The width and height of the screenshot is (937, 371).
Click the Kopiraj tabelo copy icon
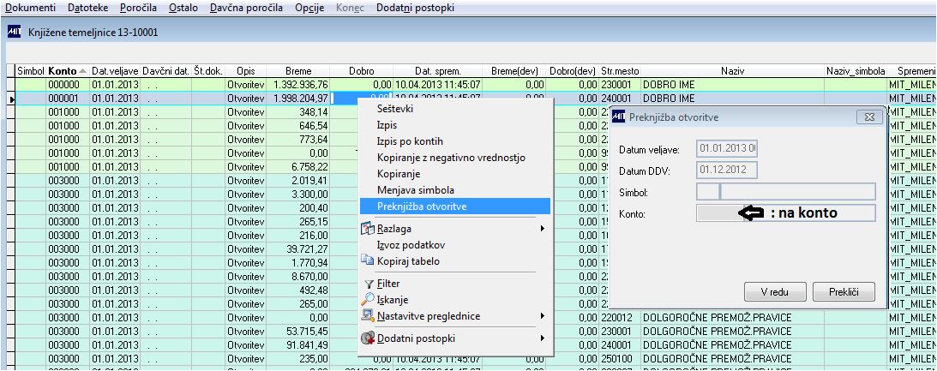[368, 260]
